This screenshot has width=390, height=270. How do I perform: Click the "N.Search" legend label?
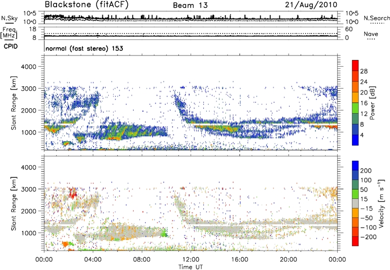[x=376, y=18]
